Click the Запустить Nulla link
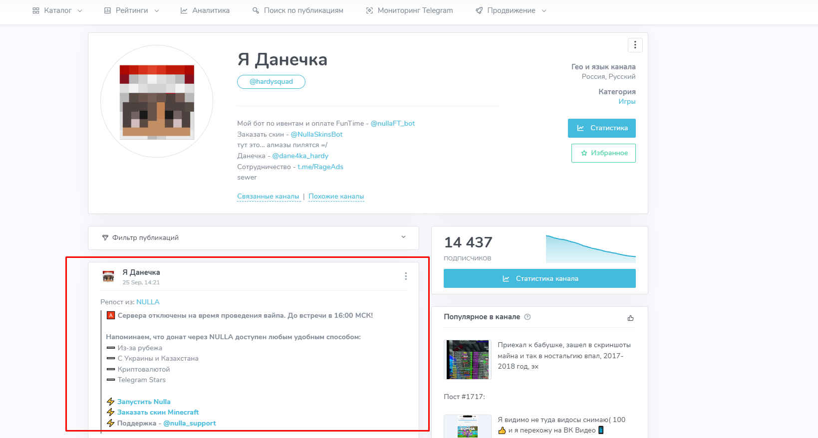 click(x=144, y=402)
